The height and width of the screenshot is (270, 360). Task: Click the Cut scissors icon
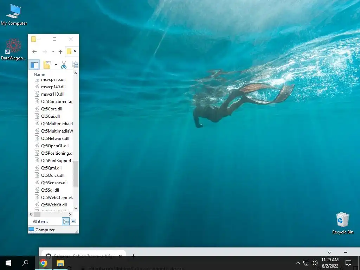(x=64, y=65)
